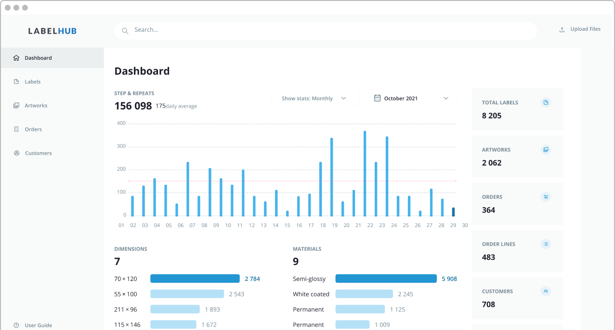
Task: Click the 2 245 White coated value
Action: 406,294
